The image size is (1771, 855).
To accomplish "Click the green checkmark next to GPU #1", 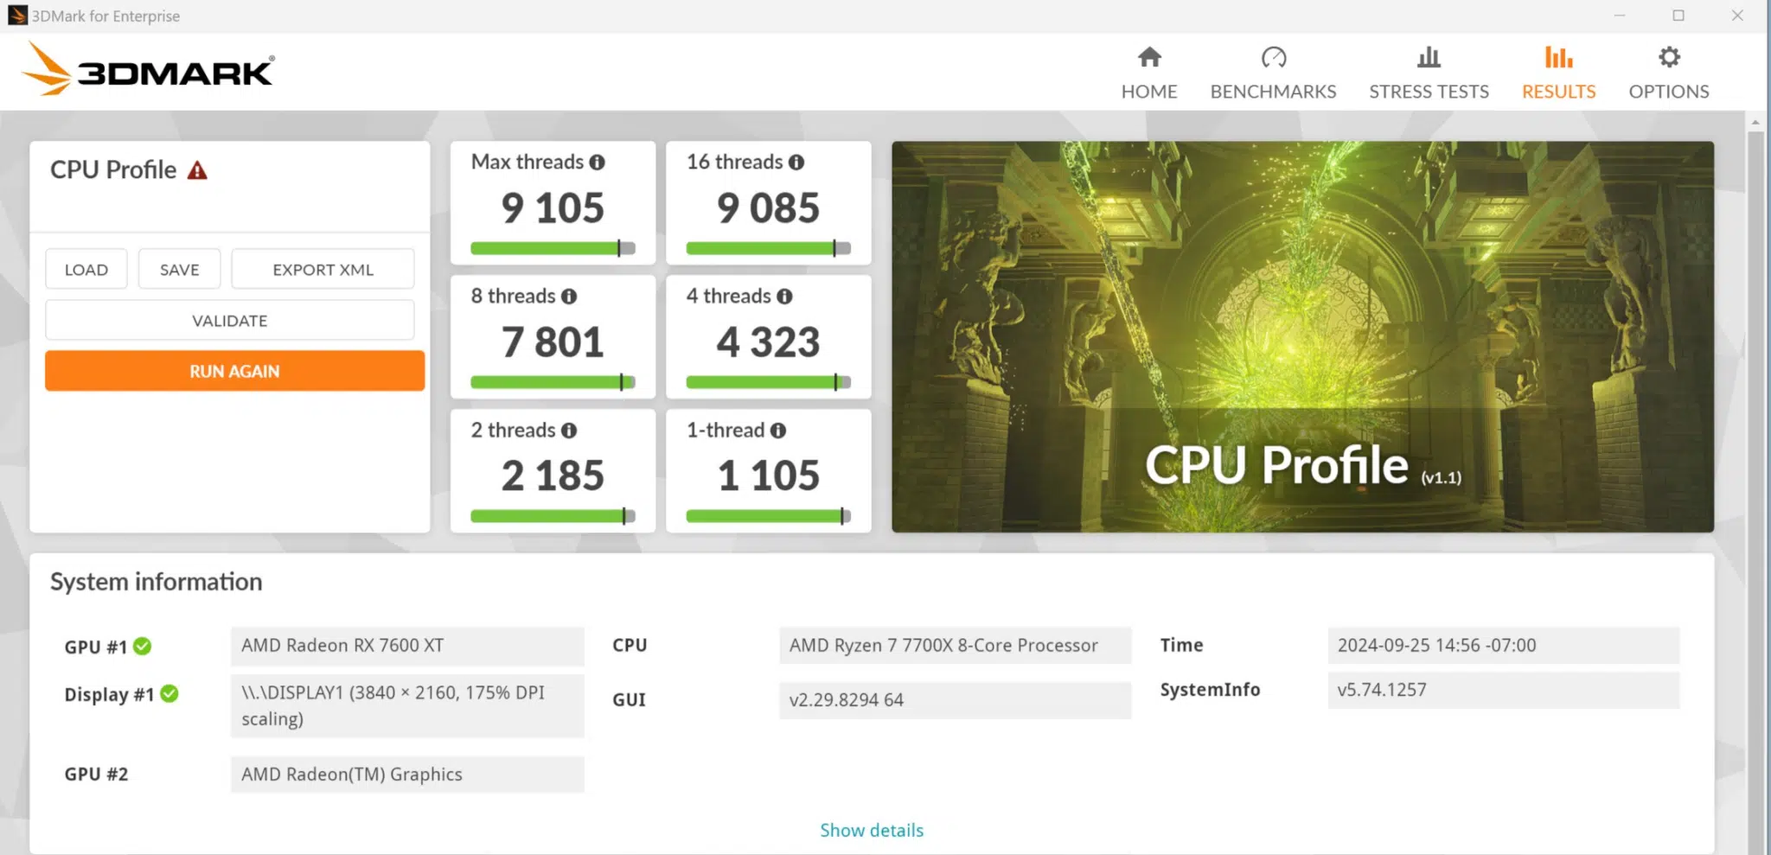I will (x=143, y=647).
